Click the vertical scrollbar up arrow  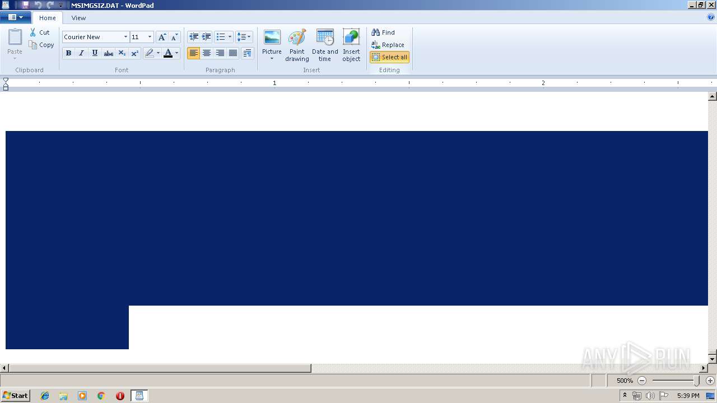point(713,96)
